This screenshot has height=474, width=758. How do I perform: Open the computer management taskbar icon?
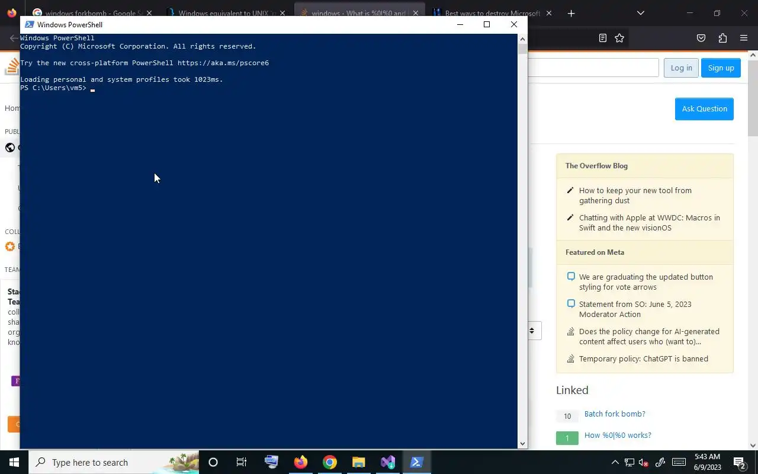click(x=272, y=462)
